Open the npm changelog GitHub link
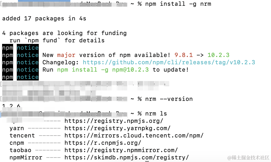Image resolution: width=271 pixels, height=162 pixels. [169, 62]
